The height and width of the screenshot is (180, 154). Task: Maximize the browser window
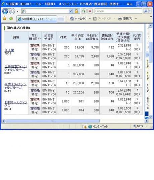tap(144, 4)
